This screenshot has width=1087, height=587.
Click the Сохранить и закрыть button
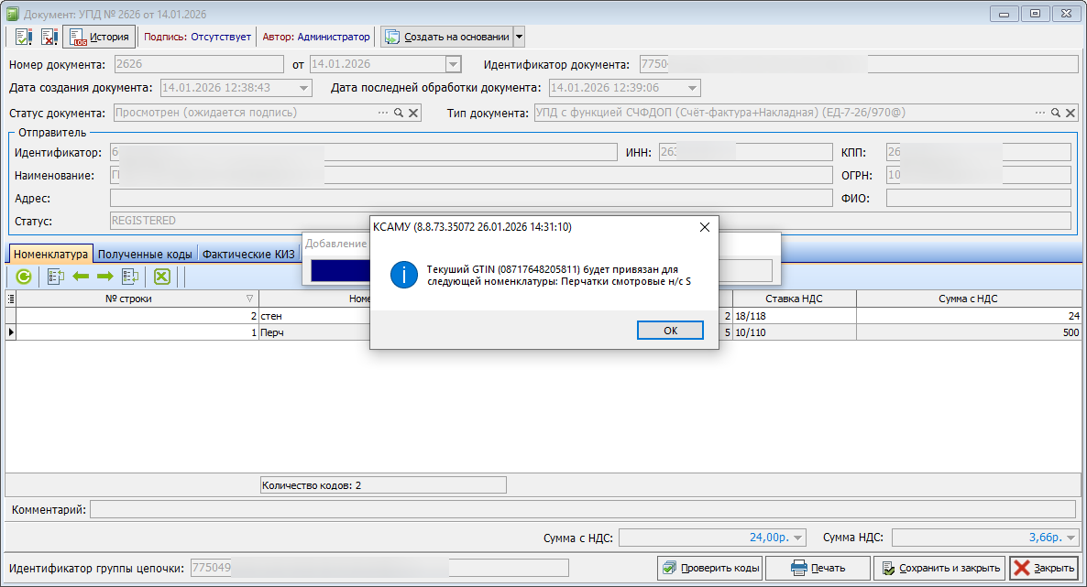[x=939, y=568]
